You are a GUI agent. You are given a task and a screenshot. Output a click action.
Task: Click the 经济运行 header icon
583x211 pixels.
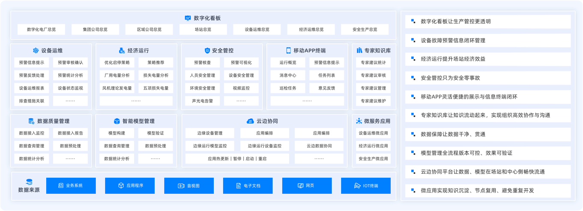coord(122,50)
